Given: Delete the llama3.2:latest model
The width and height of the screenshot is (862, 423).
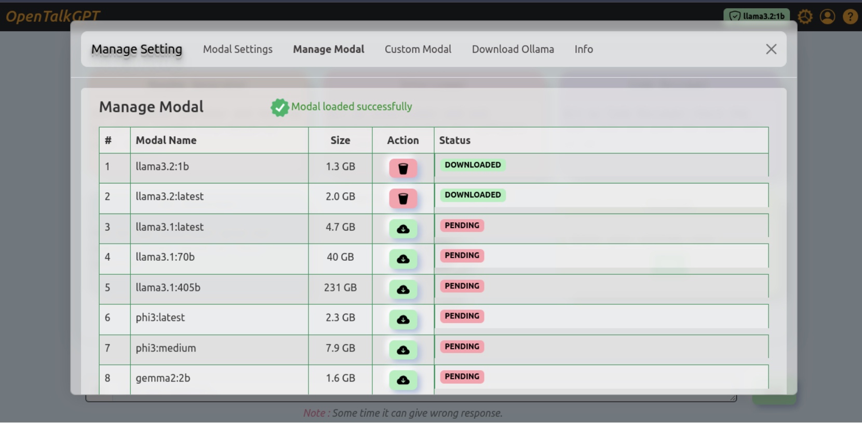Looking at the screenshot, I should point(403,199).
